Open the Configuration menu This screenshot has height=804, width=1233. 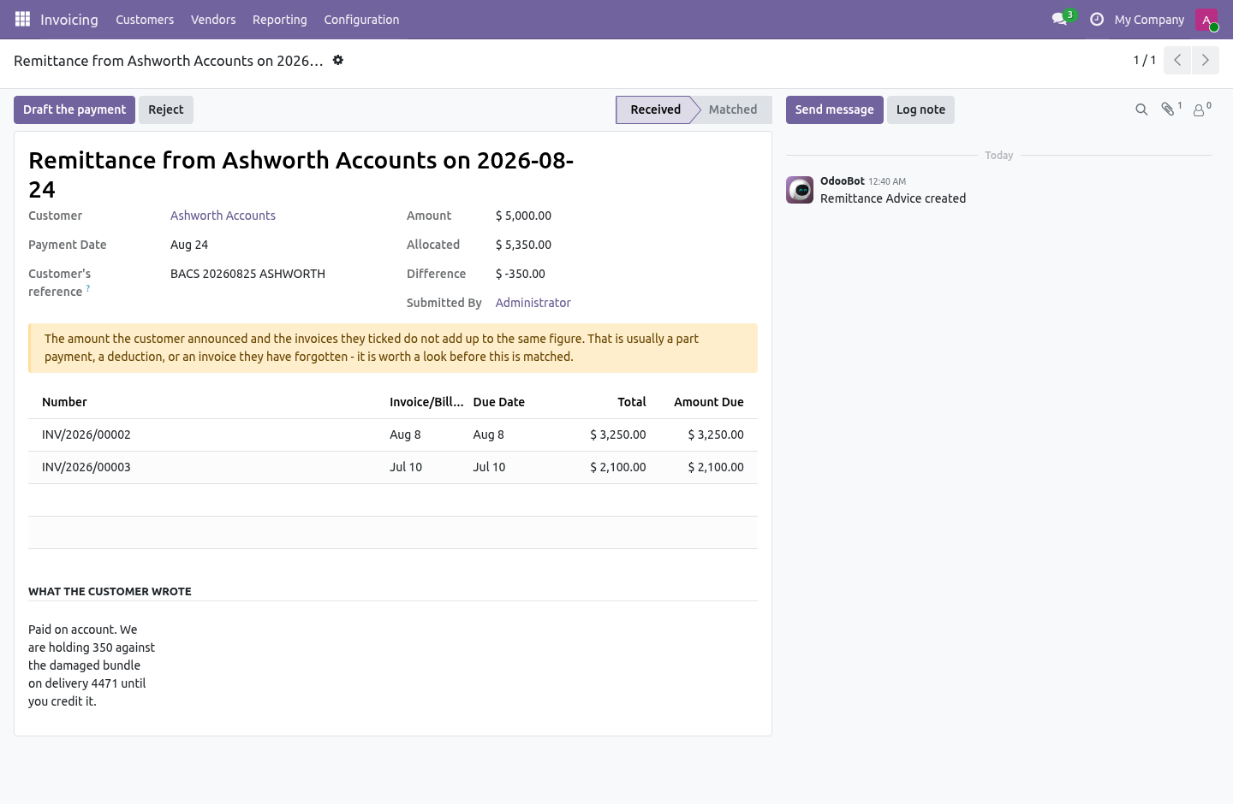(x=361, y=19)
